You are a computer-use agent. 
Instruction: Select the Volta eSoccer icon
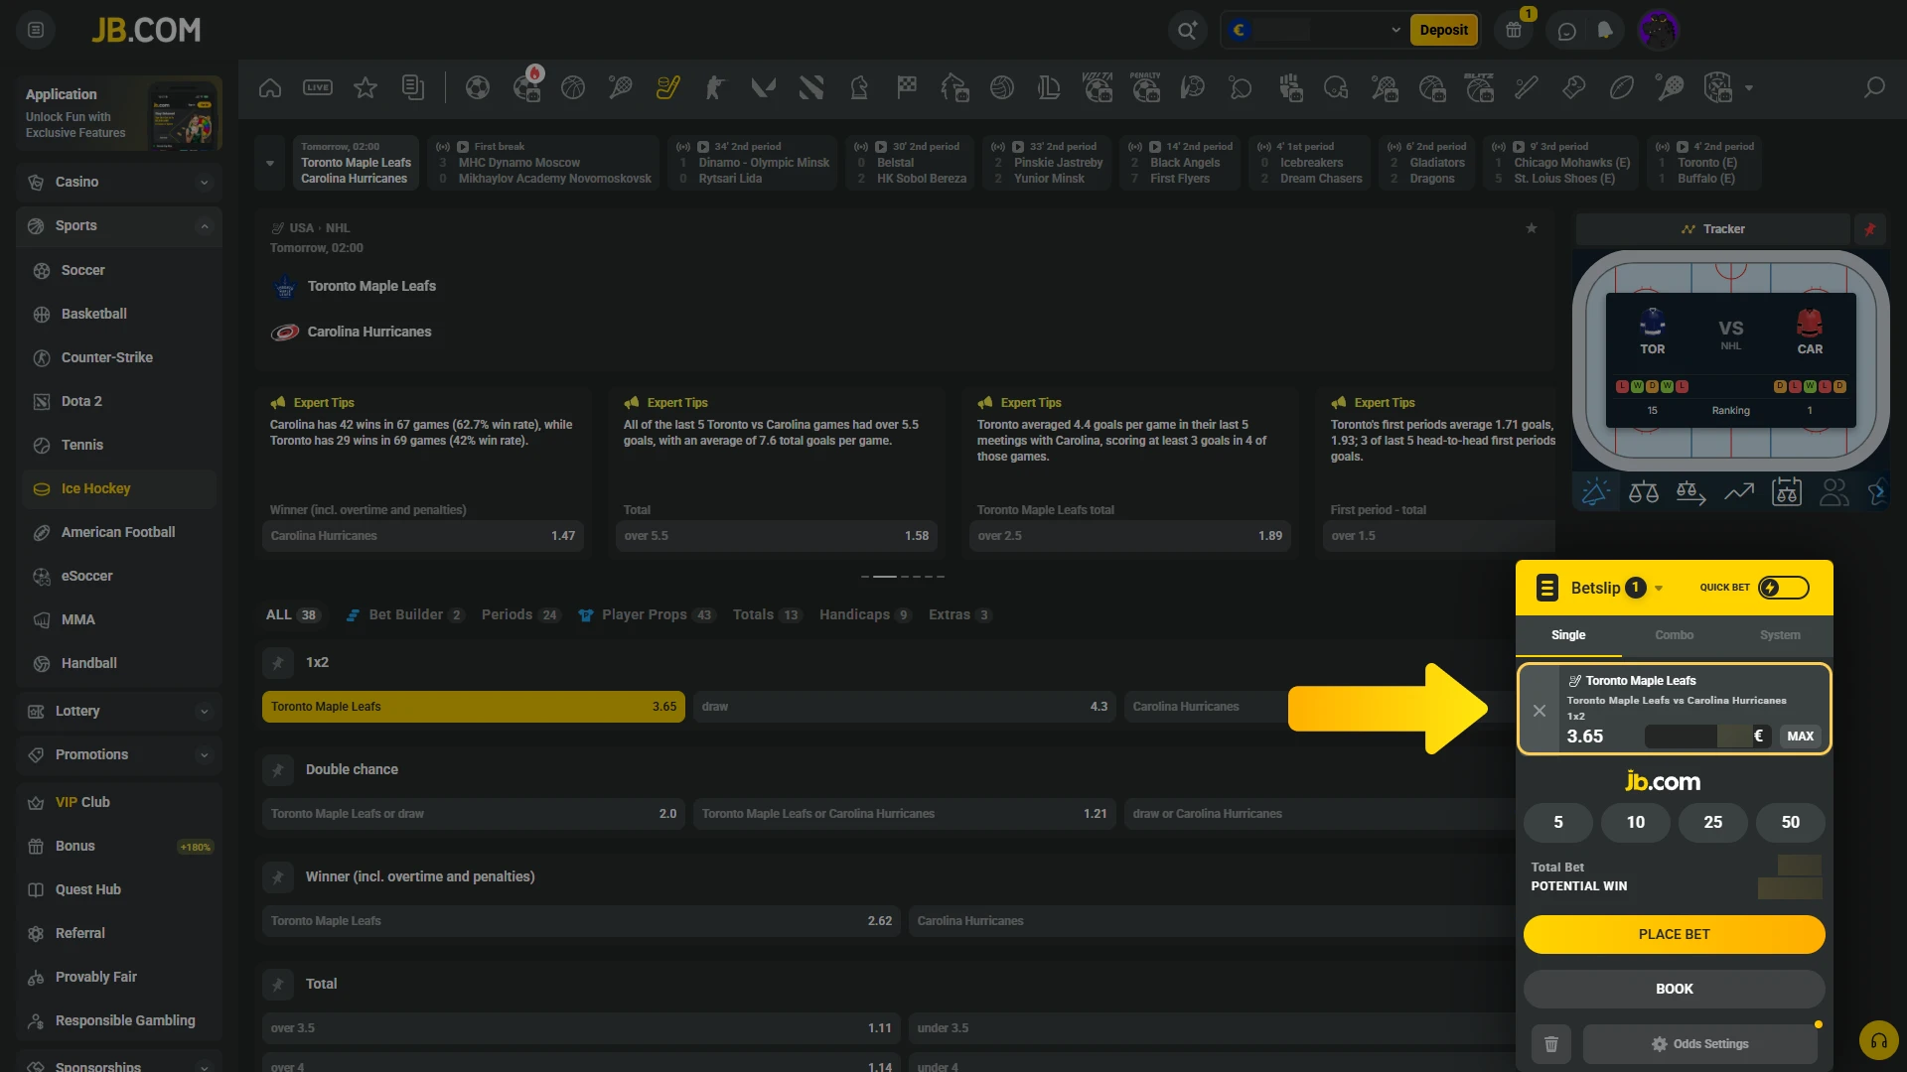(1098, 87)
